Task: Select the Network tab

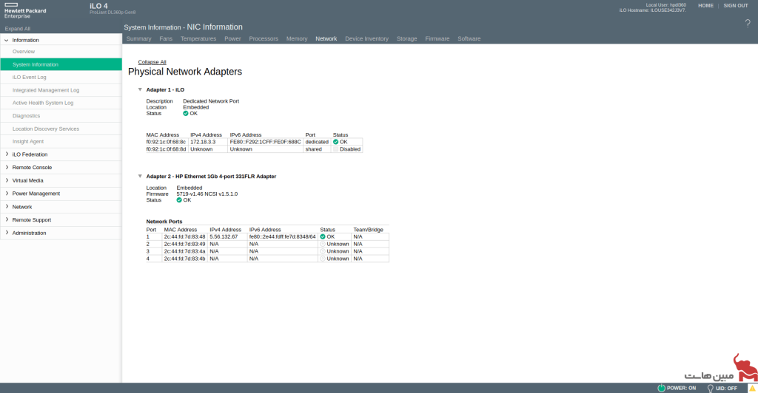Action: click(x=326, y=38)
